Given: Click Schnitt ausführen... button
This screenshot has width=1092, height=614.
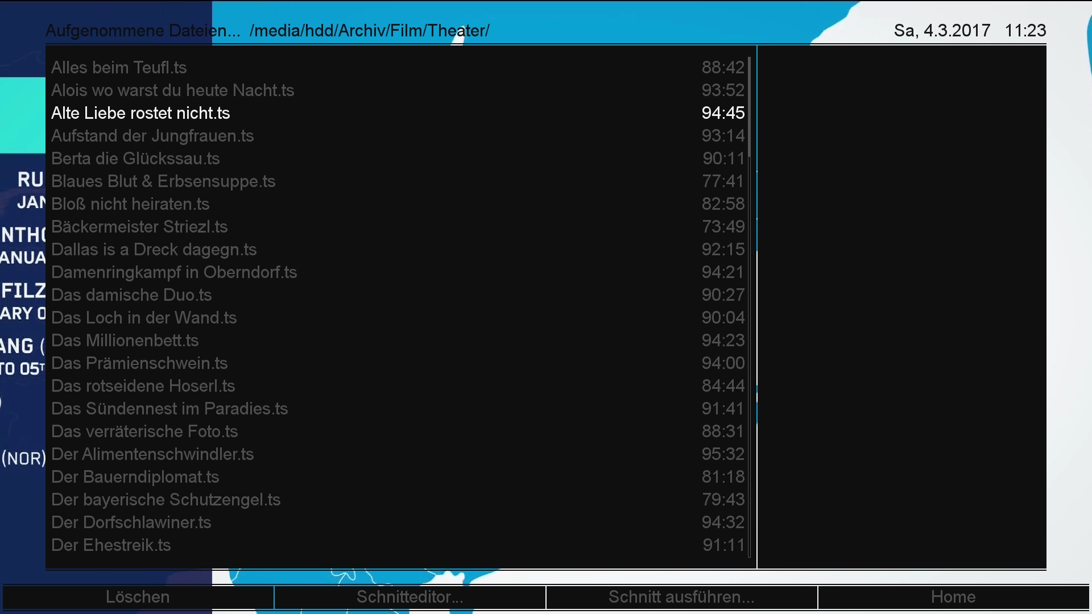Looking at the screenshot, I should click(681, 597).
